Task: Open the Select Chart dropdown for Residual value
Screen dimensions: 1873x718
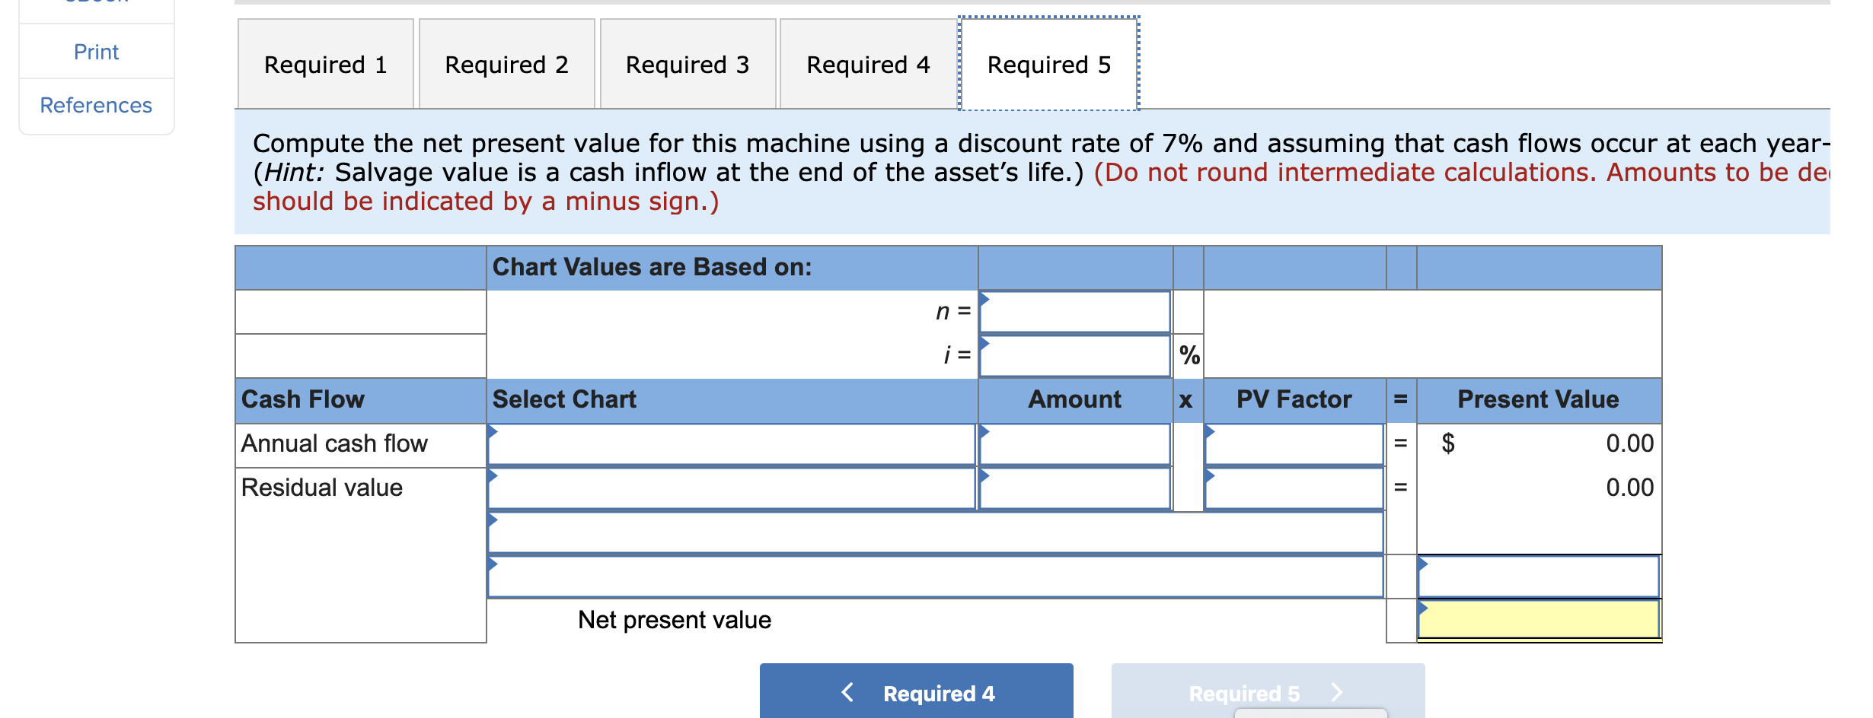Action: pos(731,489)
